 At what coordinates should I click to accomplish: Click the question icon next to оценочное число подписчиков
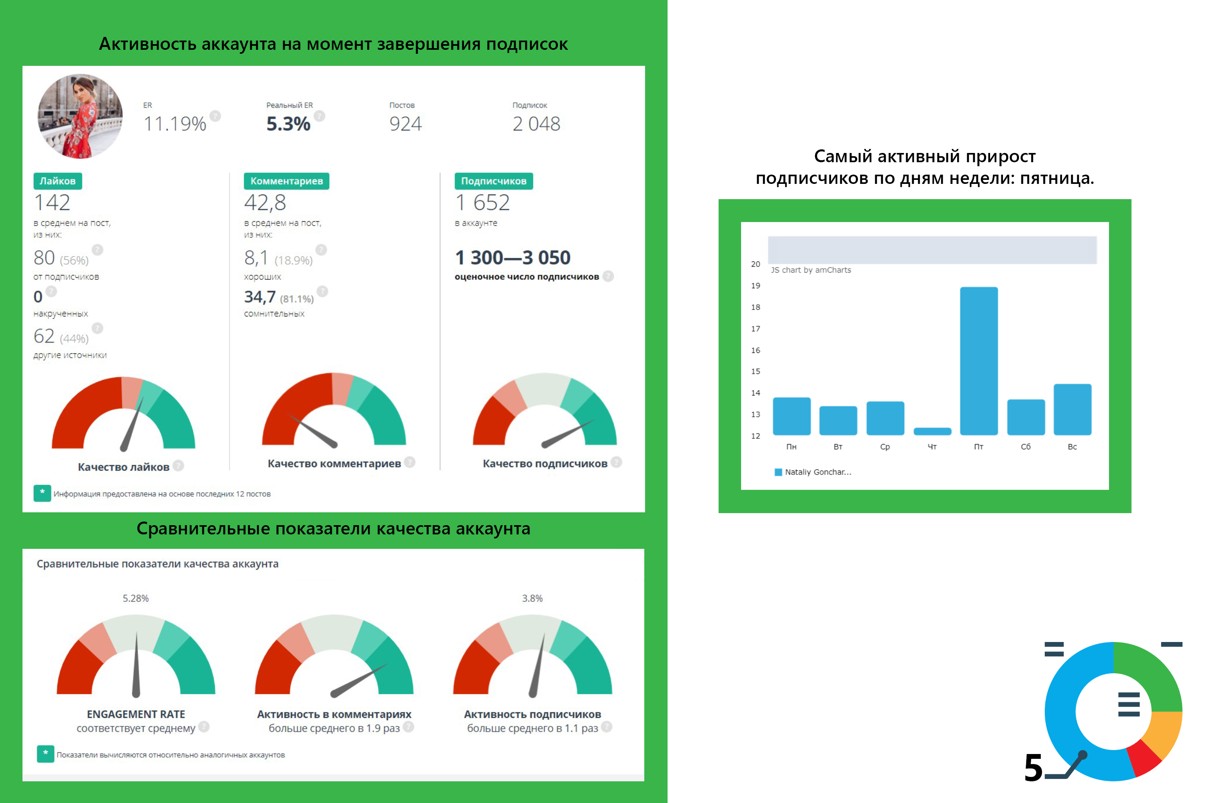click(x=608, y=277)
